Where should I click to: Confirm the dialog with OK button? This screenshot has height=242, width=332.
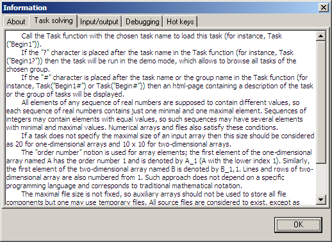298,225
